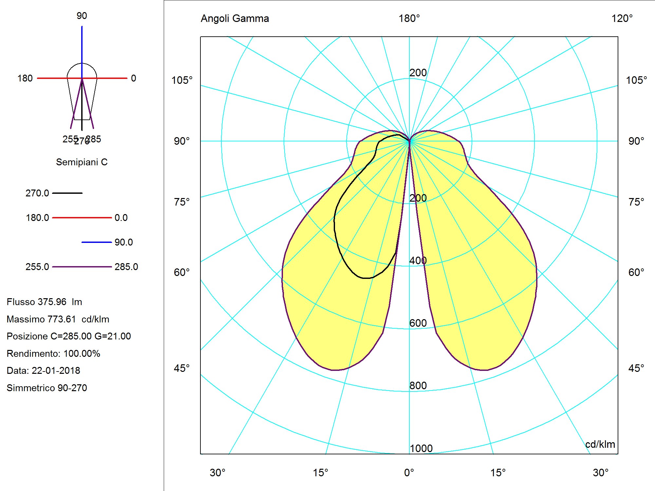655x491 pixels.
Task: Click the 180° label above the chart
Action: click(x=409, y=18)
